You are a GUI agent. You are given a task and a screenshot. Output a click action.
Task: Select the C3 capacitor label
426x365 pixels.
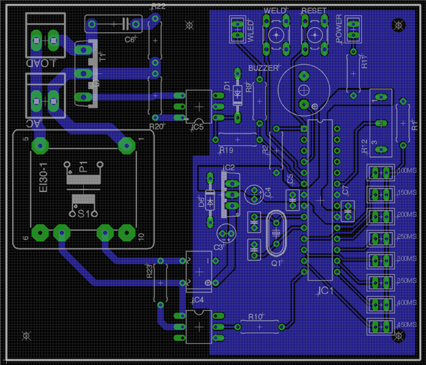[x=218, y=247]
